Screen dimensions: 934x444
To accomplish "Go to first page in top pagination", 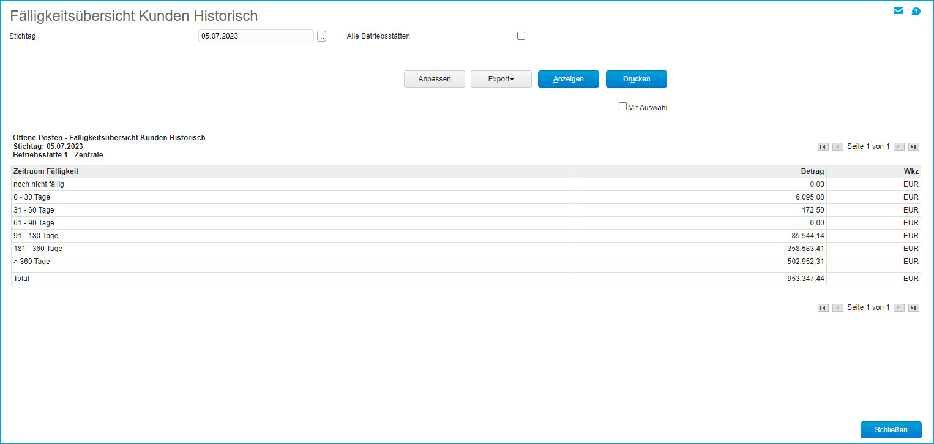I will click(x=823, y=147).
